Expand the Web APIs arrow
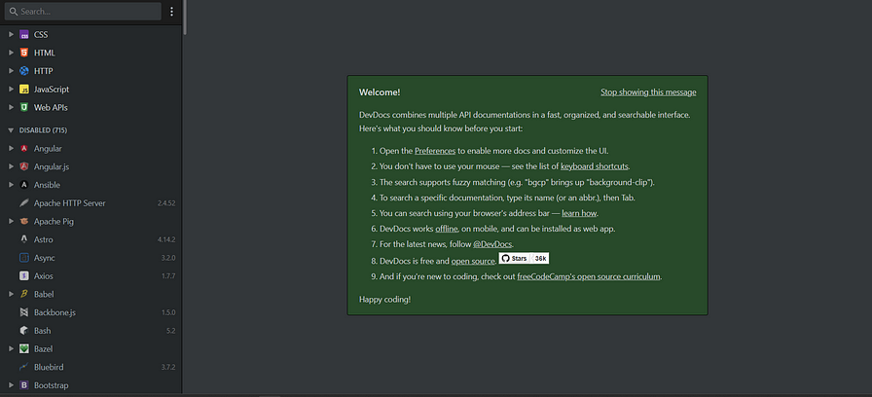Image resolution: width=872 pixels, height=397 pixels. (11, 107)
